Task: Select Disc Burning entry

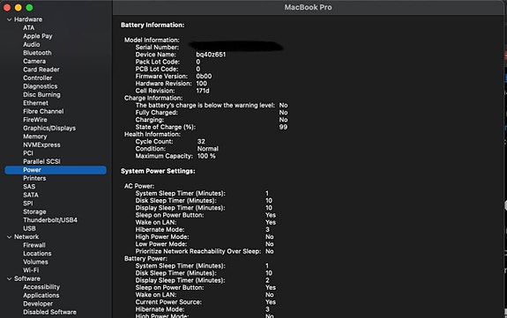Action: (x=41, y=95)
